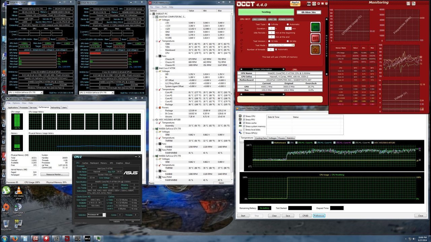Screen dimensions: 431x242
Task: Click the green ON button in OCCT
Action: point(315,27)
